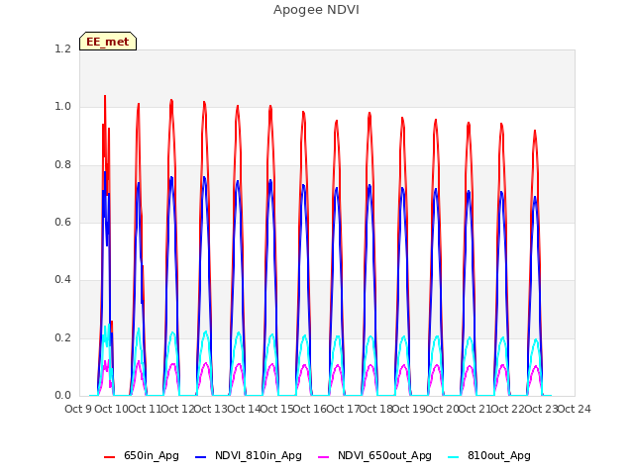Viewport: 634px width, 475px height.
Task: Click the red 650in_Apg legend swatch
Action: coord(109,456)
